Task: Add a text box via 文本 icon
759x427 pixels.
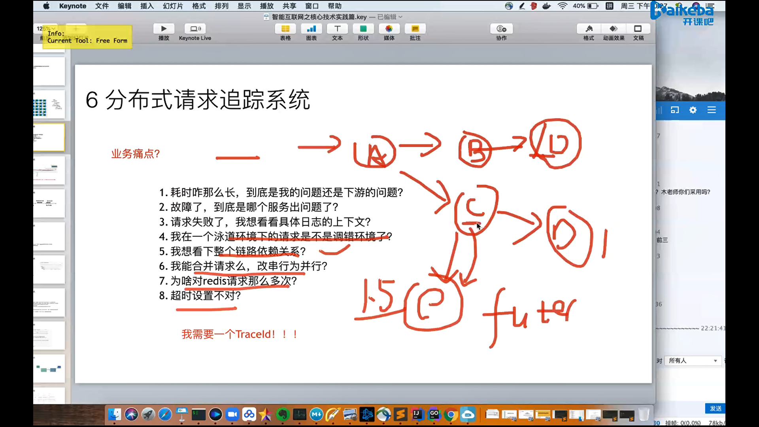Action: 337,29
